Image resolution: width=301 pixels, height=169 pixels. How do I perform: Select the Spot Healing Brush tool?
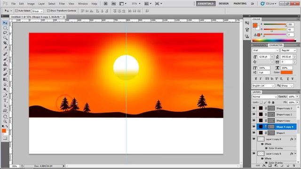click(x=5, y=54)
